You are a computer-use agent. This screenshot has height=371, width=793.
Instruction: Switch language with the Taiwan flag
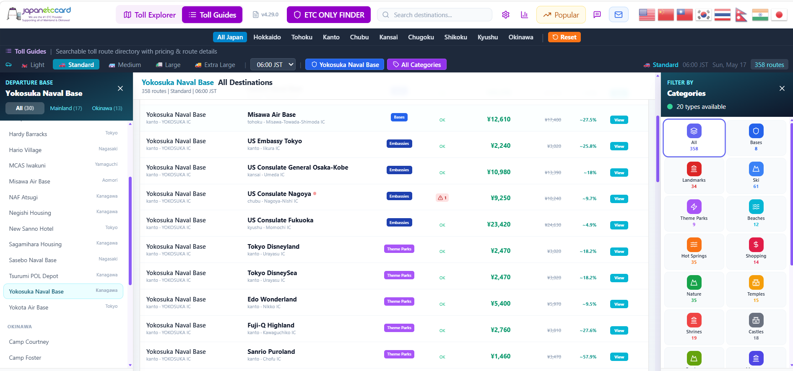pos(685,15)
